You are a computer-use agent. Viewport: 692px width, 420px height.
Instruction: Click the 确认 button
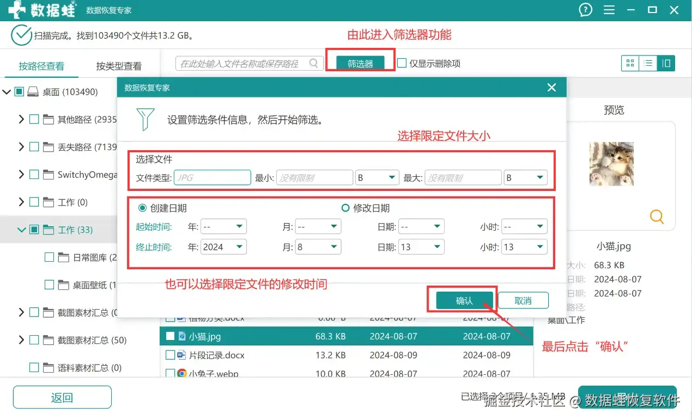point(464,301)
